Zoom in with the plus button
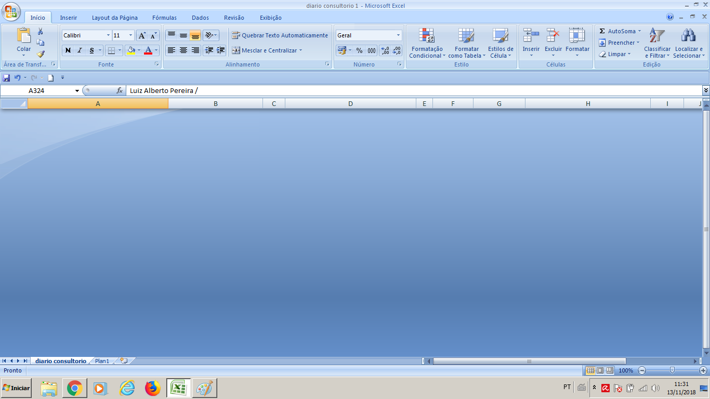The image size is (710, 399). [703, 370]
